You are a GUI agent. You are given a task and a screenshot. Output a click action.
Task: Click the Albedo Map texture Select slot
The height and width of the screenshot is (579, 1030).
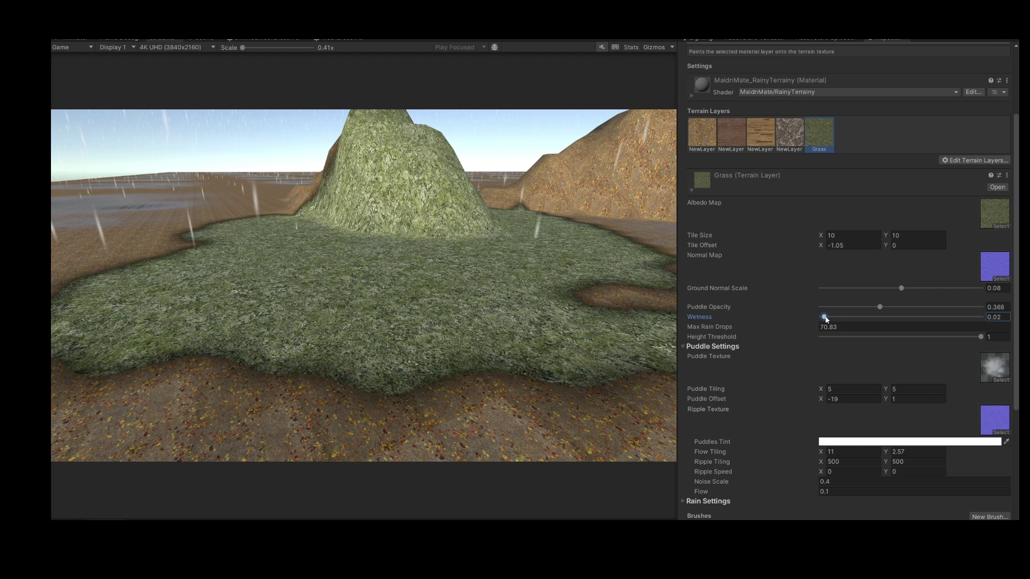[x=995, y=214]
